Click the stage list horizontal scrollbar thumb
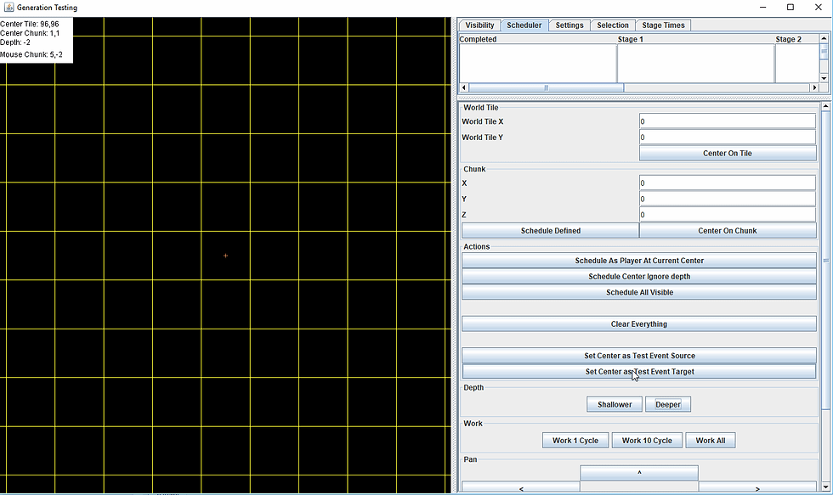This screenshot has height=495, width=833. coord(546,87)
